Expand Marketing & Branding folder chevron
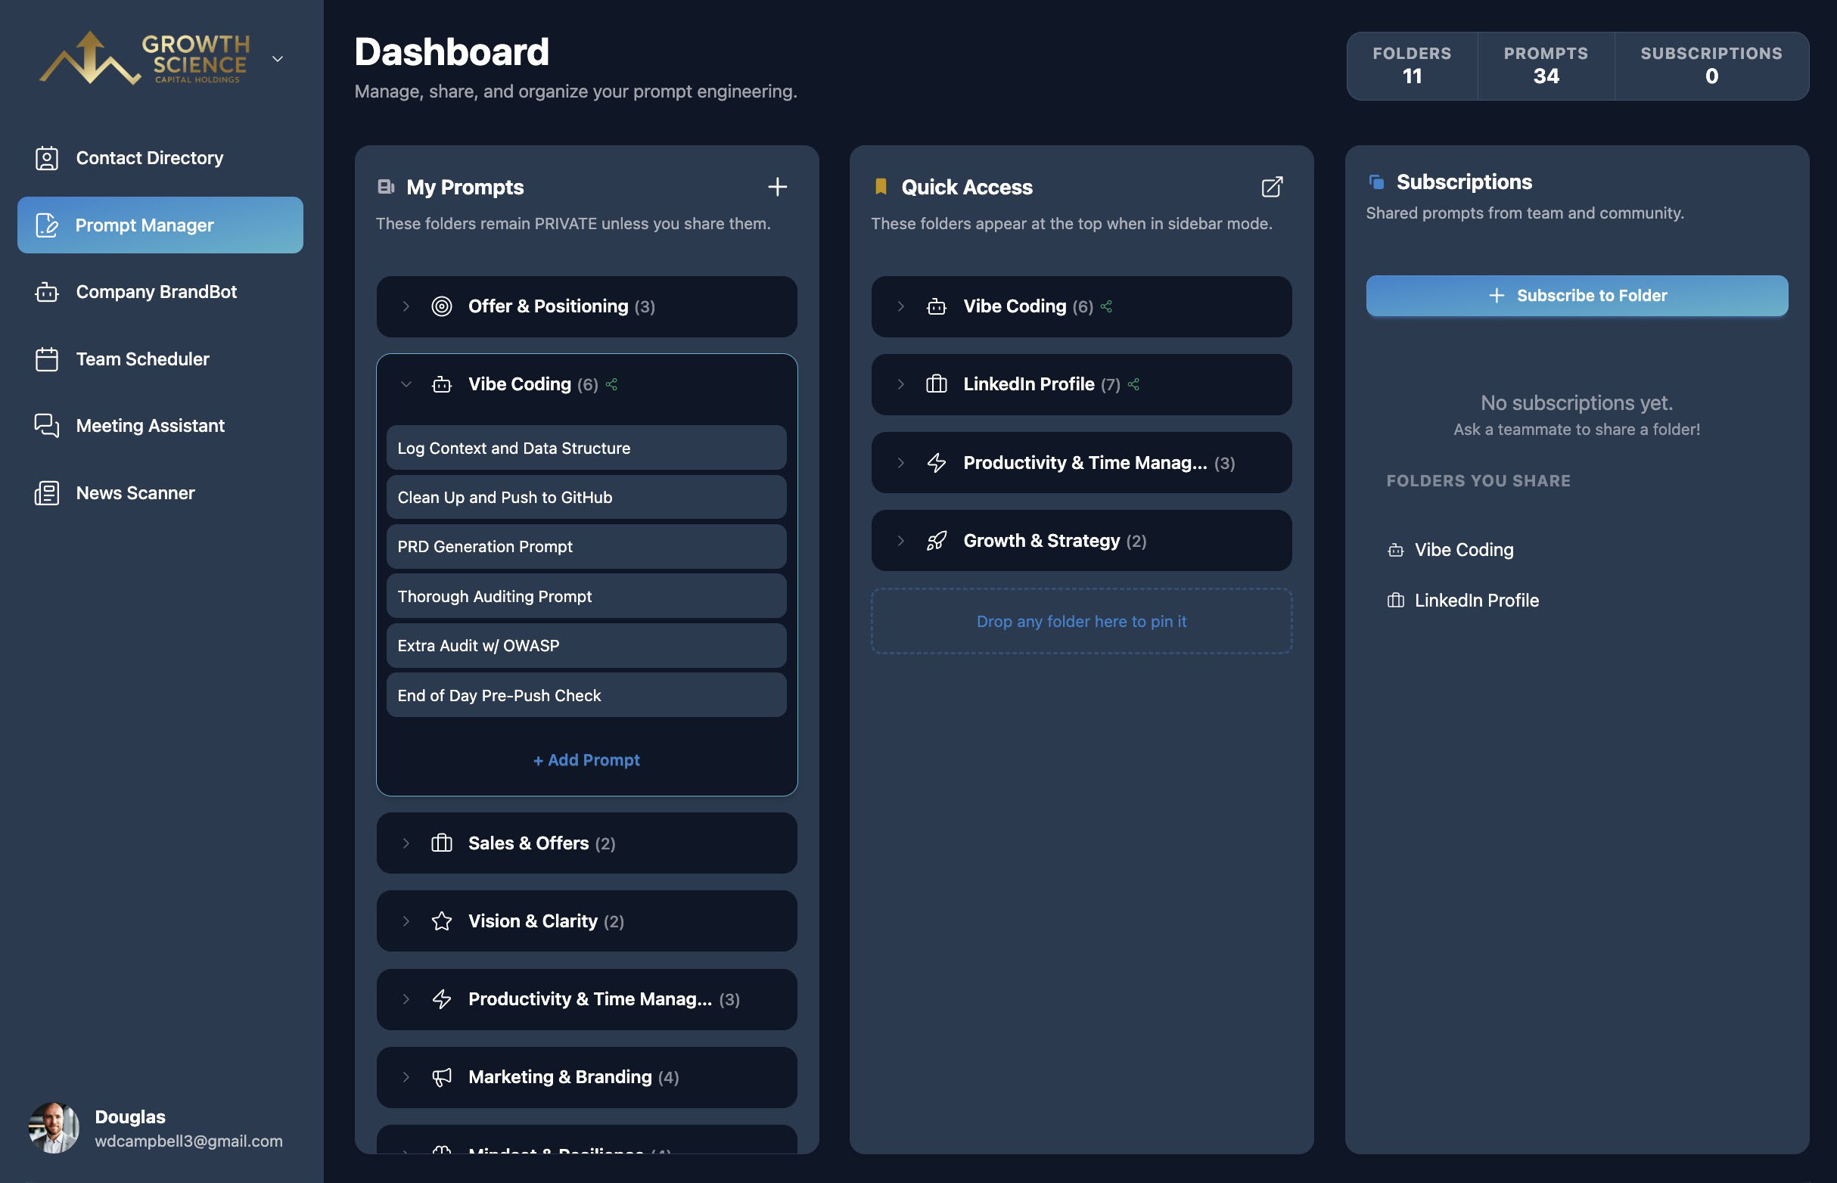This screenshot has height=1183, width=1837. 406,1077
